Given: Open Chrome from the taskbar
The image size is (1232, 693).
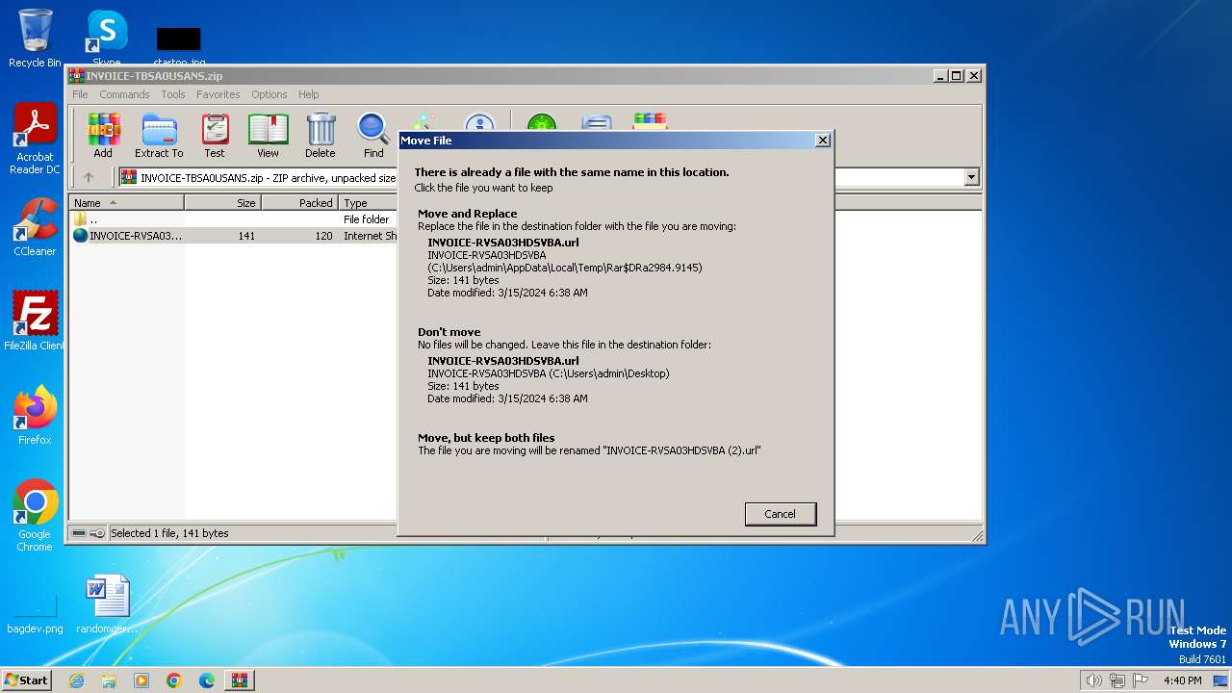Looking at the screenshot, I should pyautogui.click(x=174, y=680).
